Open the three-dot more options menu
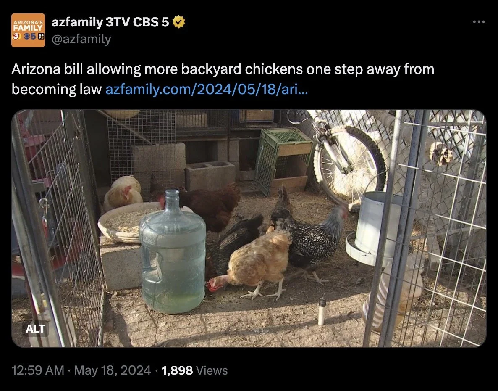Viewport: 498px width, 391px height. point(479,22)
